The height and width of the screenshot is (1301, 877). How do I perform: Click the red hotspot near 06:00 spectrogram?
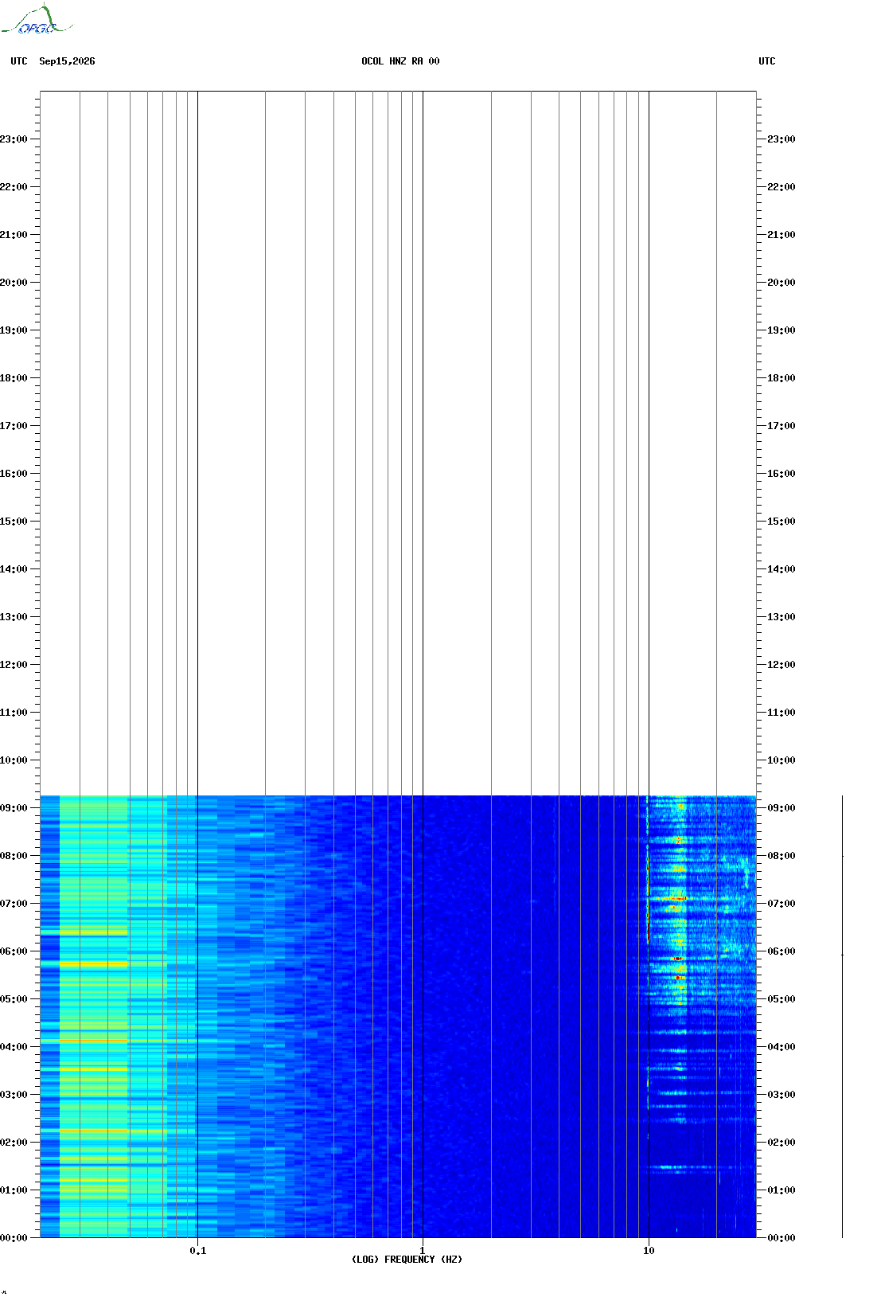[678, 959]
